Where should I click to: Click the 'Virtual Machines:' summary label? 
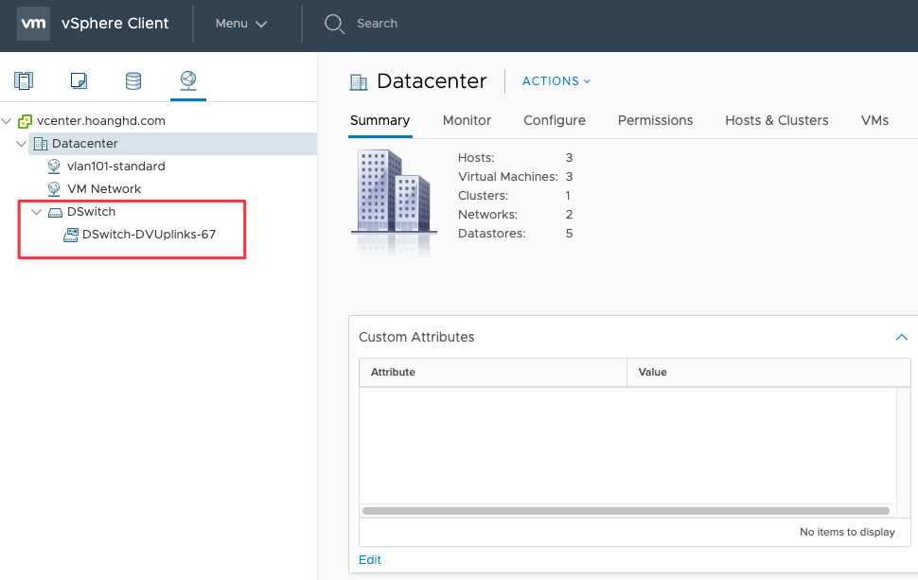pos(507,177)
